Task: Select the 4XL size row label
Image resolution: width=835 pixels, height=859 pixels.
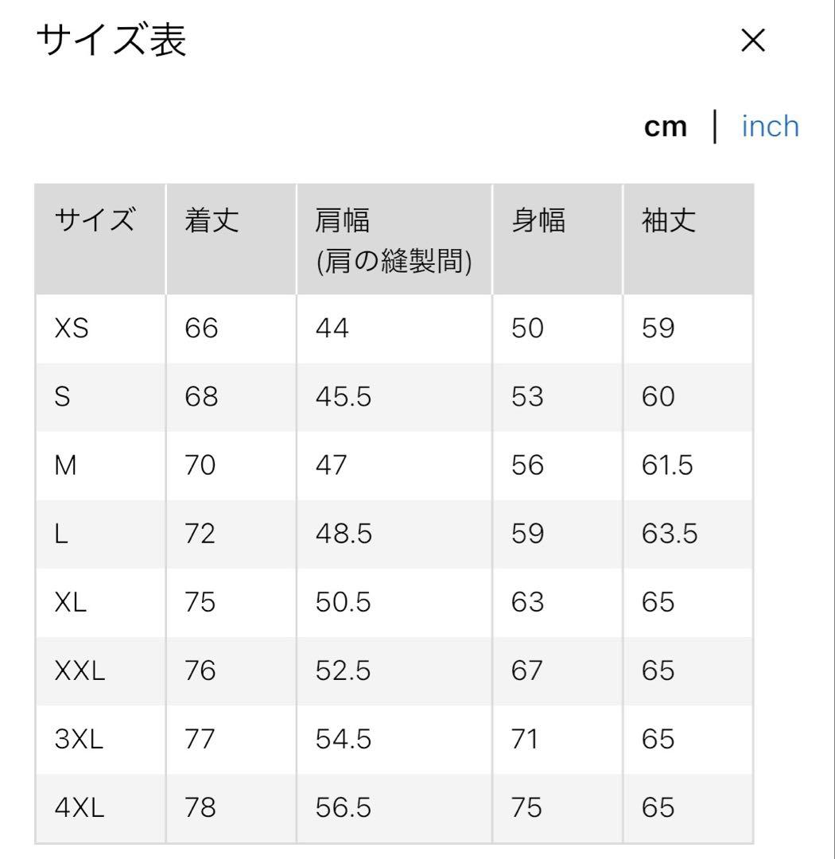Action: pos(80,807)
